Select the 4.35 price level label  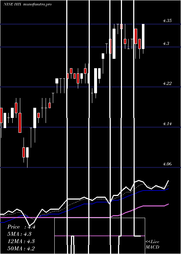(167, 21)
